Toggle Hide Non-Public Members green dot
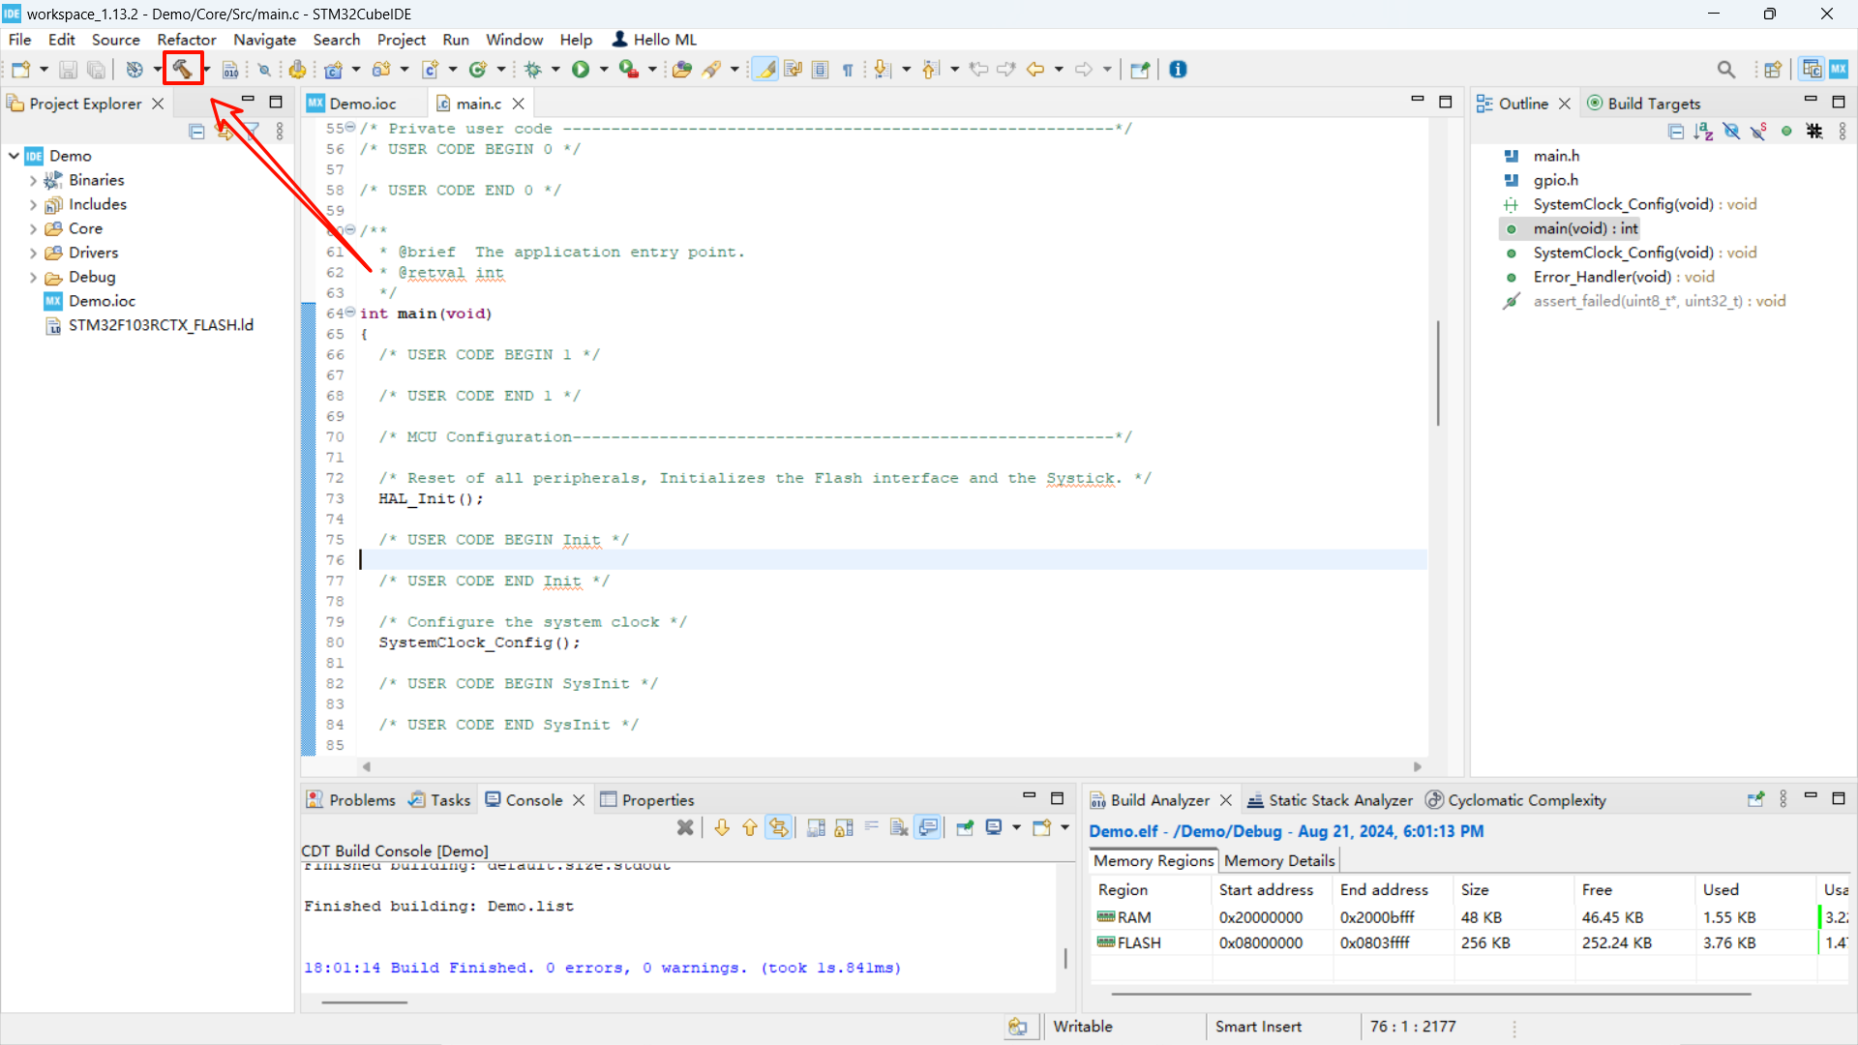This screenshot has height=1045, width=1858. point(1786,131)
